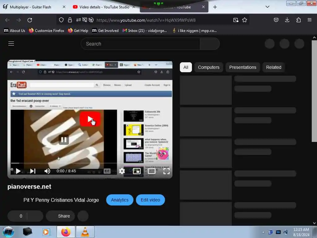Go back using the Firefox back arrow
Viewport: 317px width, 238px height.
point(7,20)
